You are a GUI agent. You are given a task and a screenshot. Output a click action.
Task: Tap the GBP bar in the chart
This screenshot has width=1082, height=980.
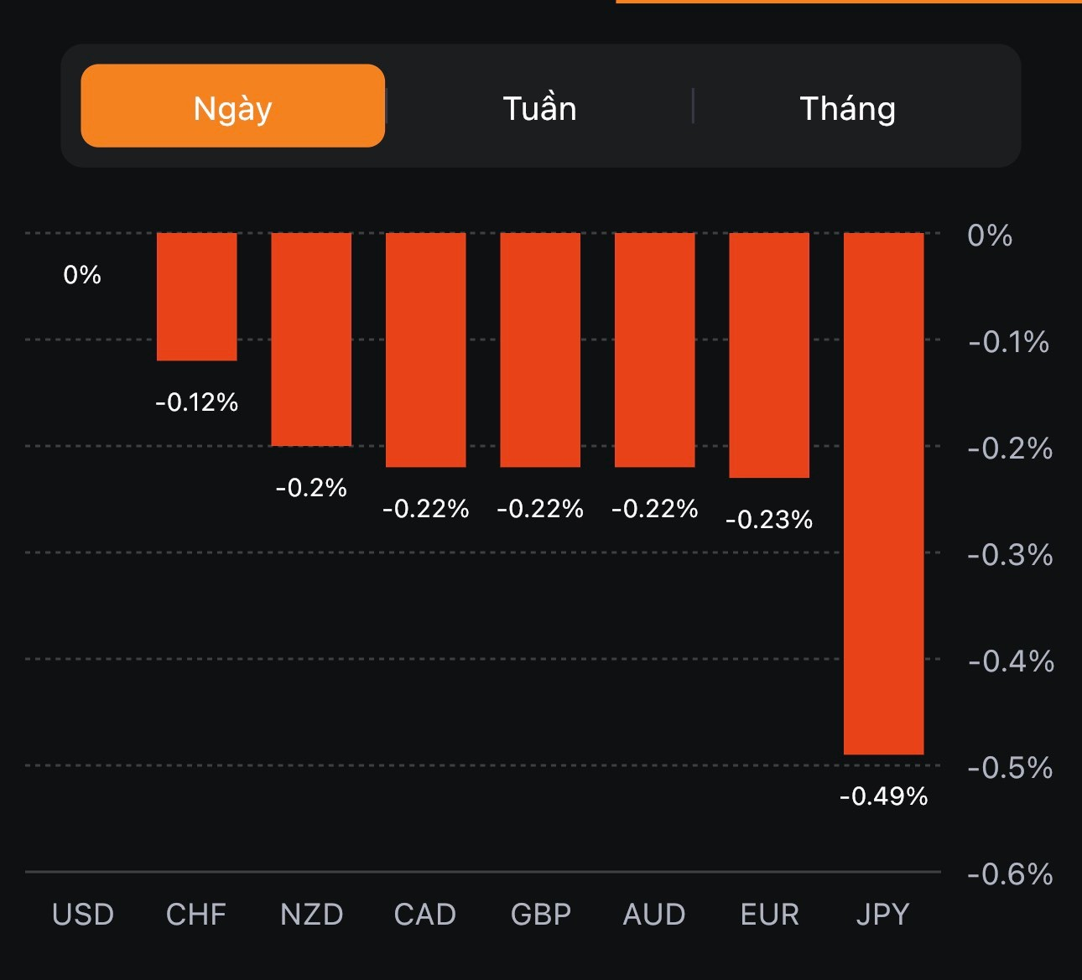coord(540,350)
